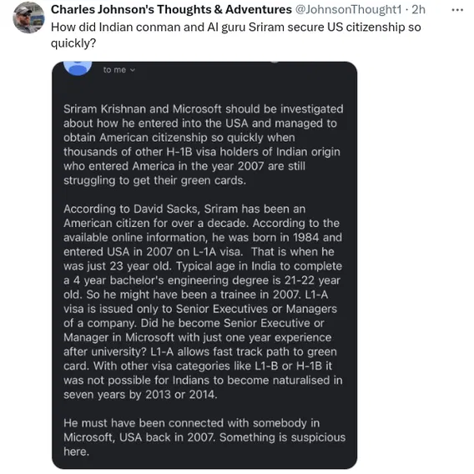474x474 pixels.
Task: Click the blue sender avatar in email
Action: pos(78,68)
